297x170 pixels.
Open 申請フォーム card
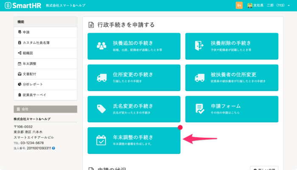[232, 109]
